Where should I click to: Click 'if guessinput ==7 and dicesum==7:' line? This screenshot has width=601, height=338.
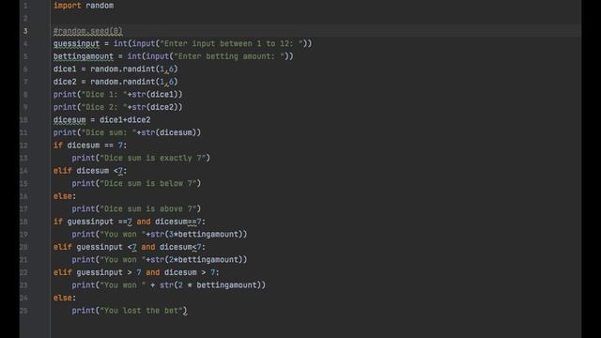pos(130,222)
